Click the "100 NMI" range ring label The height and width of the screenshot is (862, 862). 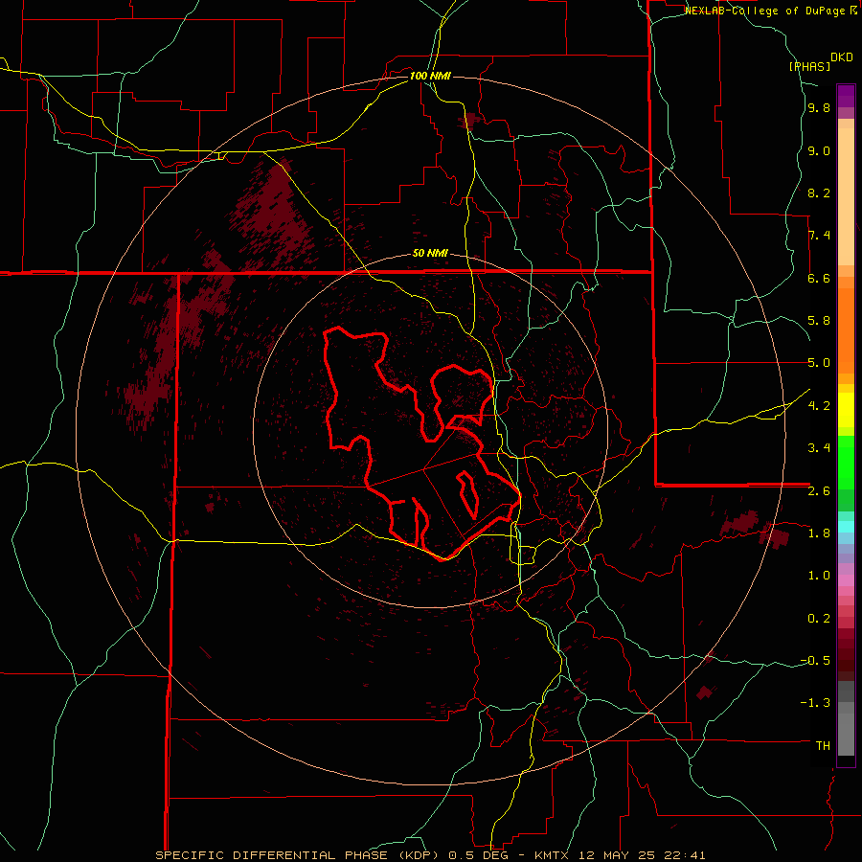point(430,76)
